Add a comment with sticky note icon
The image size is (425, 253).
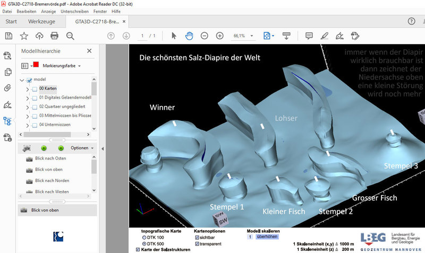click(309, 36)
